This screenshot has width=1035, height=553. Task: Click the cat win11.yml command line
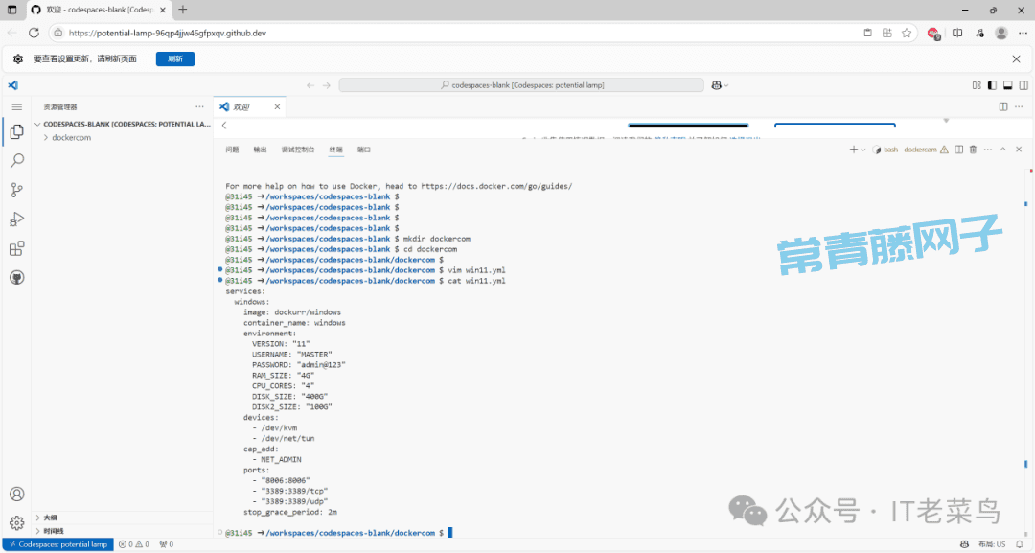tap(366, 281)
